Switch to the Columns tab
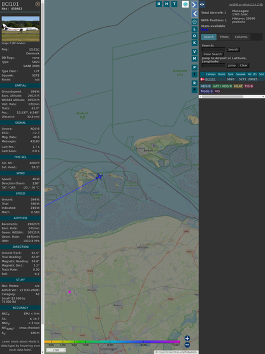The height and width of the screenshot is (354, 265). tap(241, 37)
